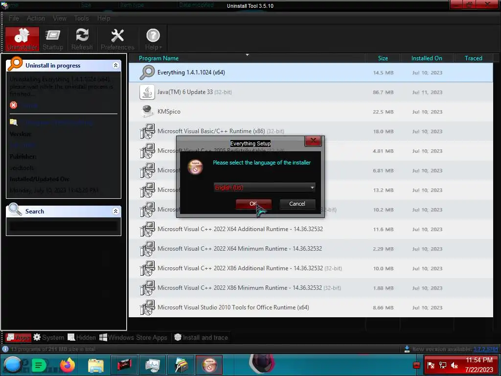Click Microsoft Visual Basic/C++ Runtime installer icon
The image size is (501, 376).
(x=147, y=131)
